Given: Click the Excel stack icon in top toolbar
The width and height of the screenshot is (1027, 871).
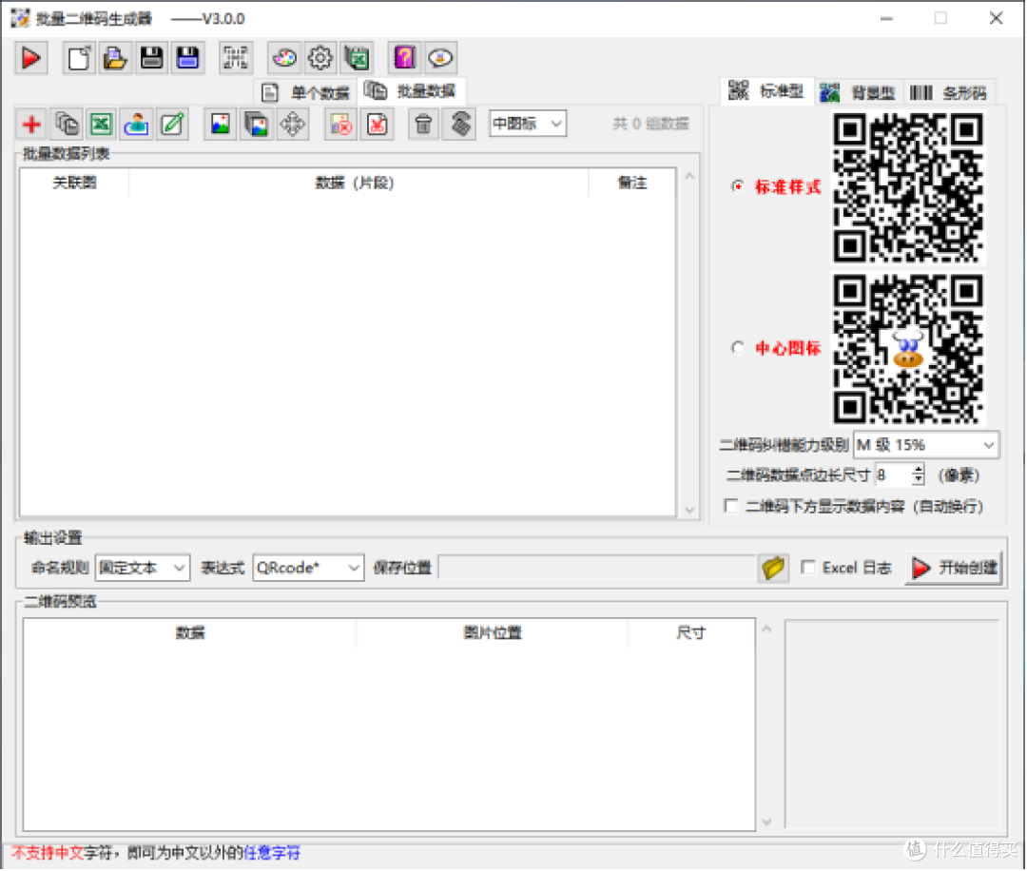Looking at the screenshot, I should 357,58.
